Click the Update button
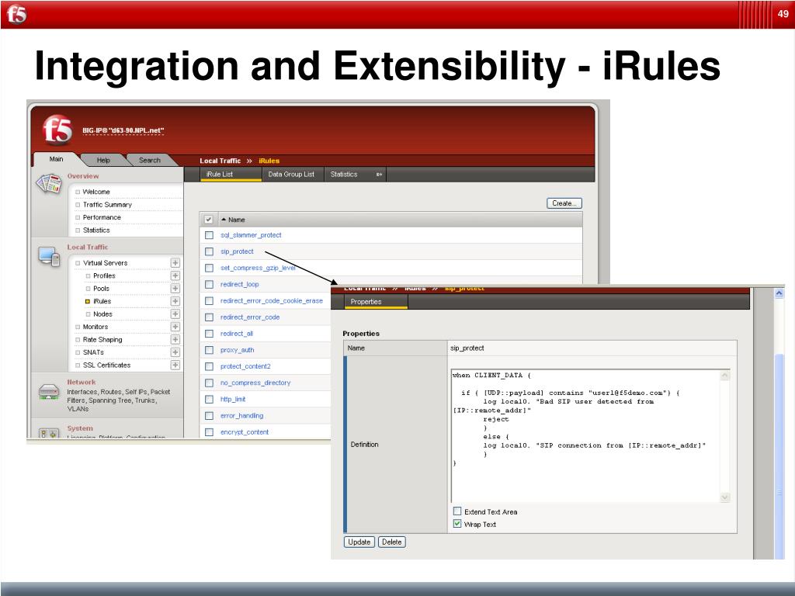The height and width of the screenshot is (596, 795). [359, 542]
